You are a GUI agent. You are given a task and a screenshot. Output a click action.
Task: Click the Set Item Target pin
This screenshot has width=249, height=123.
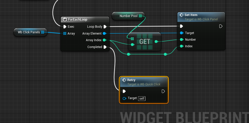pyautogui.click(x=182, y=33)
